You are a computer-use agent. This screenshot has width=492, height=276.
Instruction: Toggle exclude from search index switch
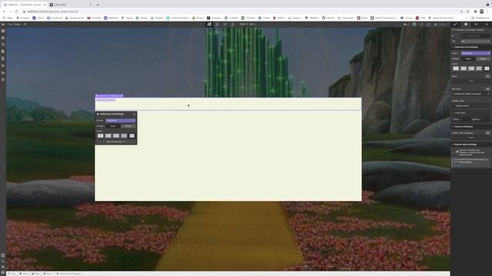click(456, 152)
